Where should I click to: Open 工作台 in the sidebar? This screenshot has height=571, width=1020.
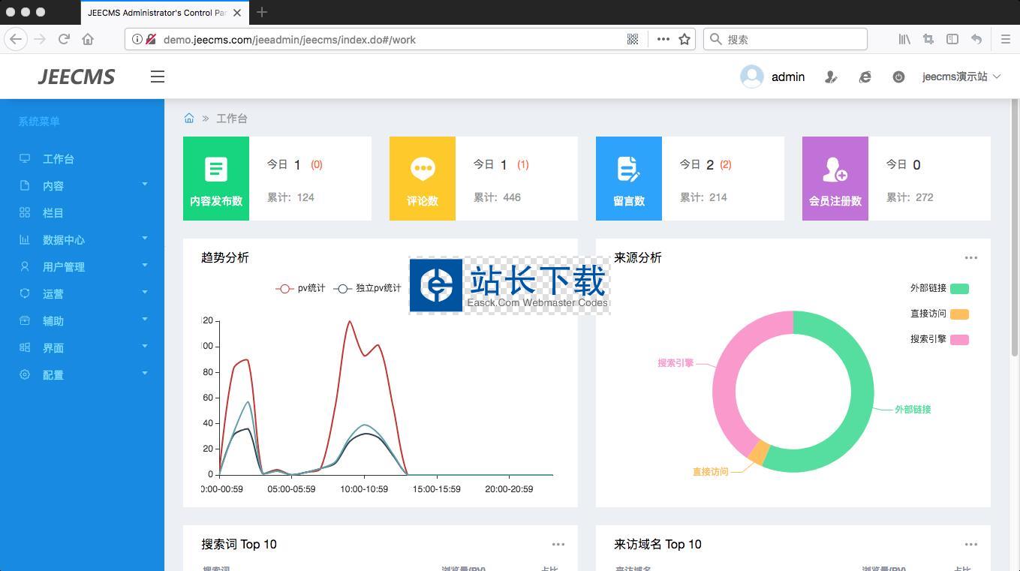[58, 159]
